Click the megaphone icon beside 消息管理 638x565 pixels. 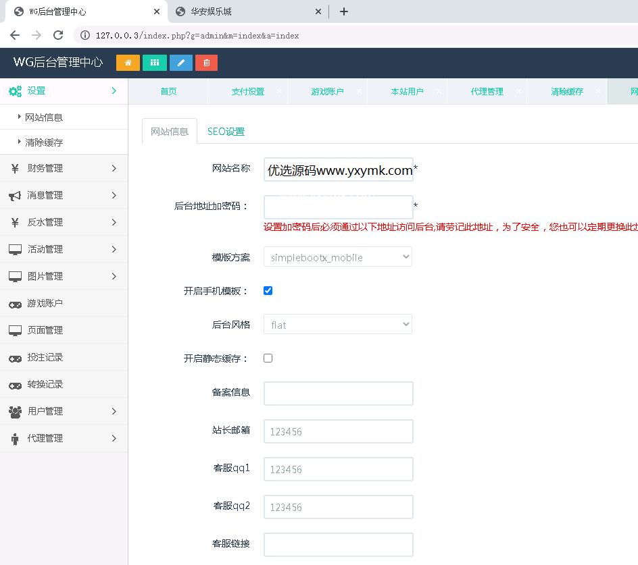(x=15, y=196)
